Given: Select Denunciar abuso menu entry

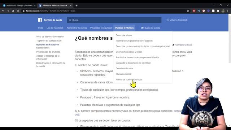Looking at the screenshot, I should [x=124, y=35].
